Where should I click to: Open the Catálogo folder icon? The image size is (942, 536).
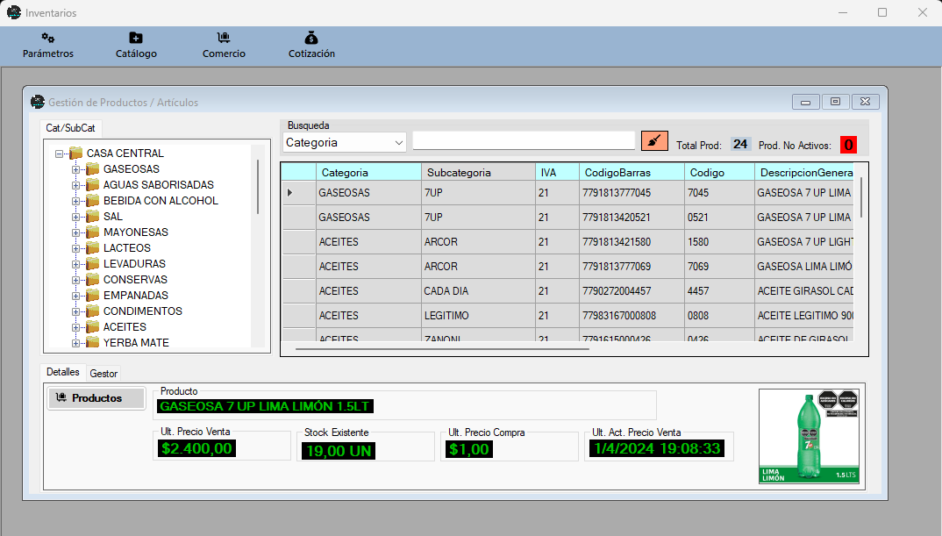click(x=136, y=38)
